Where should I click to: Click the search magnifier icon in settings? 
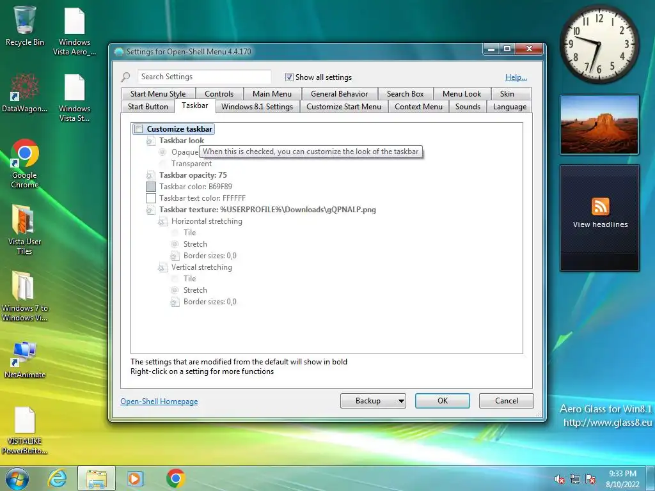click(126, 77)
